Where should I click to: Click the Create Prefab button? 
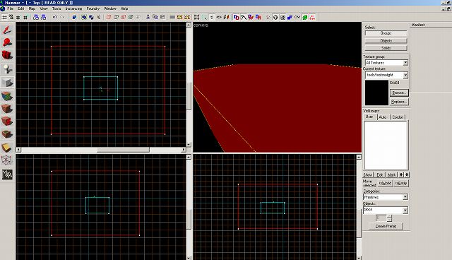(386, 226)
